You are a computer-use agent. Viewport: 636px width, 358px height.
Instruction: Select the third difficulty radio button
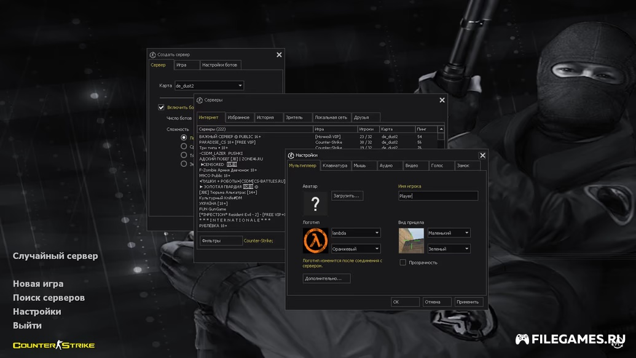pos(184,155)
